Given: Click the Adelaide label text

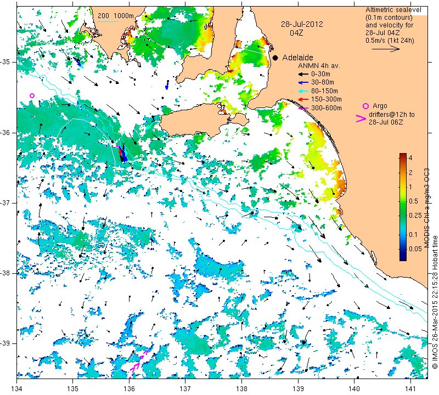Looking at the screenshot, I should pyautogui.click(x=297, y=58).
